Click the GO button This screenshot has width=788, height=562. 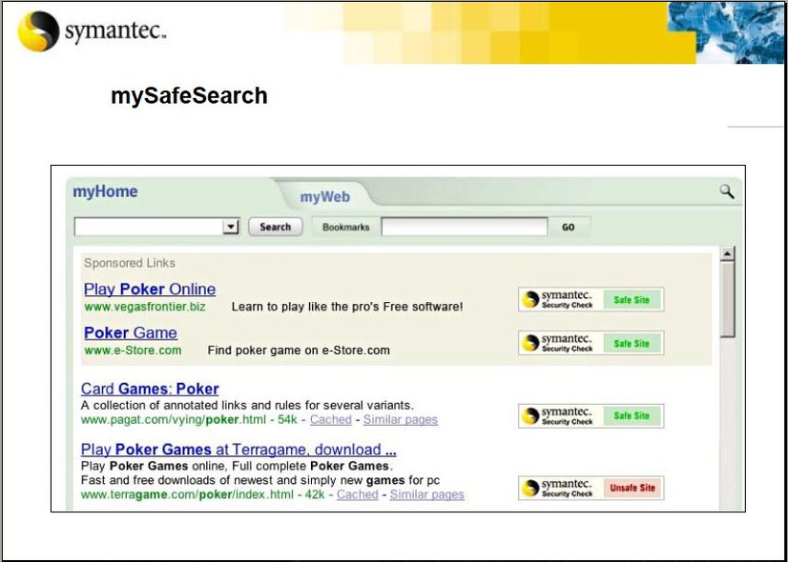[x=569, y=228]
